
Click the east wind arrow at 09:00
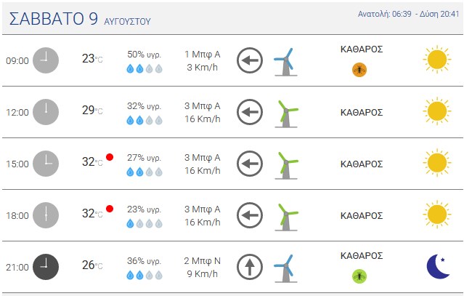pyautogui.click(x=250, y=60)
